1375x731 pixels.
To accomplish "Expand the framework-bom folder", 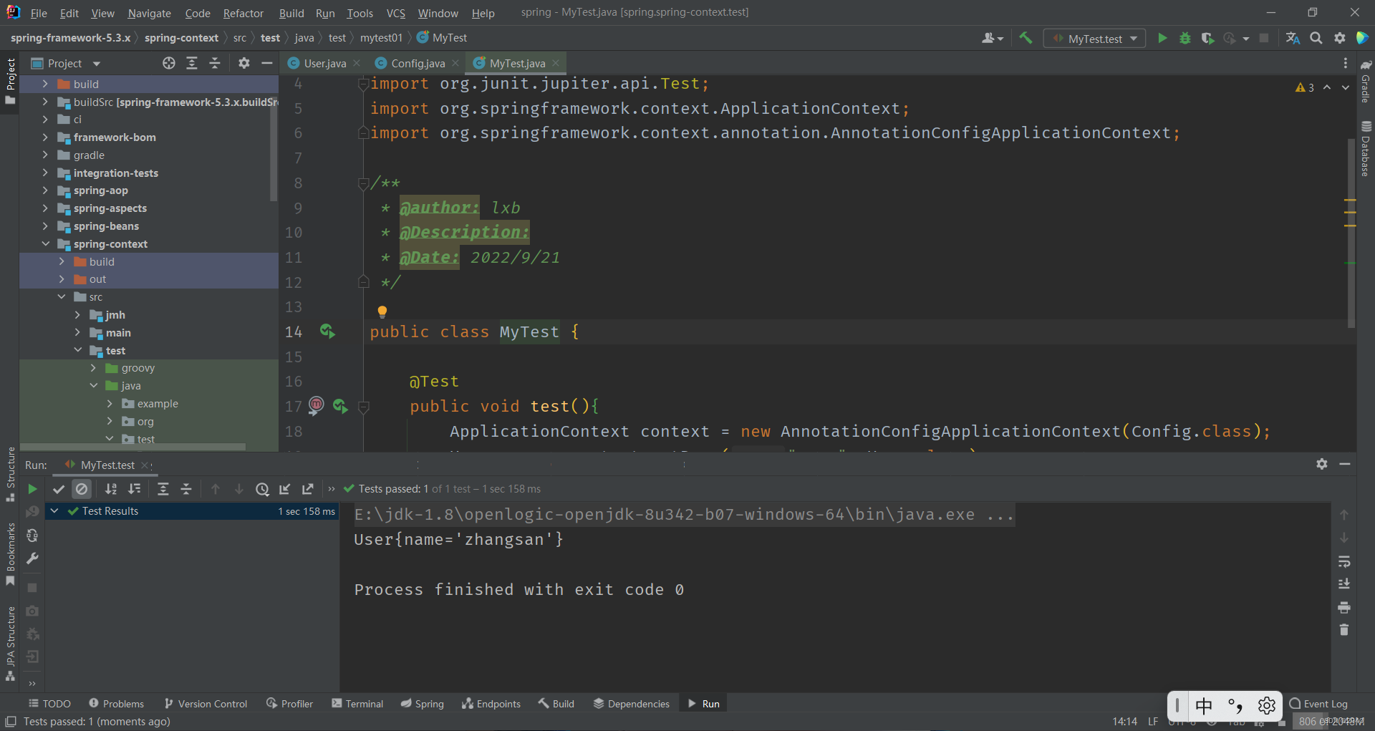I will coord(45,137).
